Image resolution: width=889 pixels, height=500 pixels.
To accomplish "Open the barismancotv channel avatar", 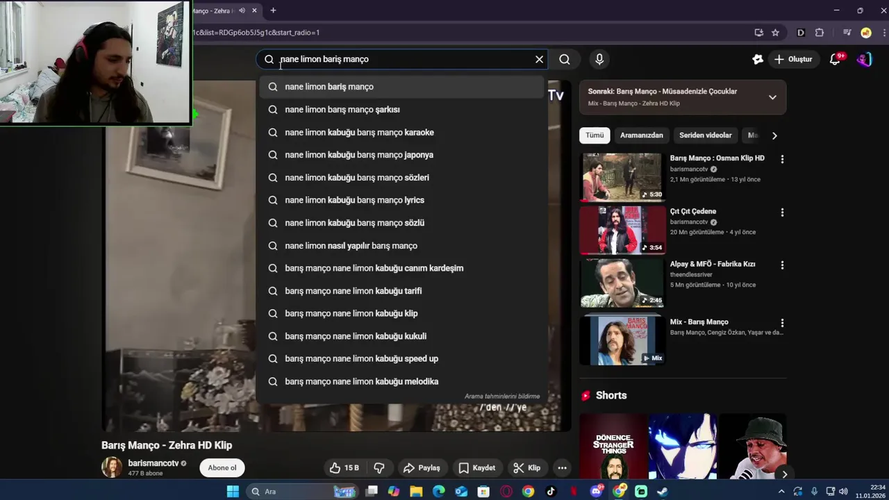I will [112, 467].
